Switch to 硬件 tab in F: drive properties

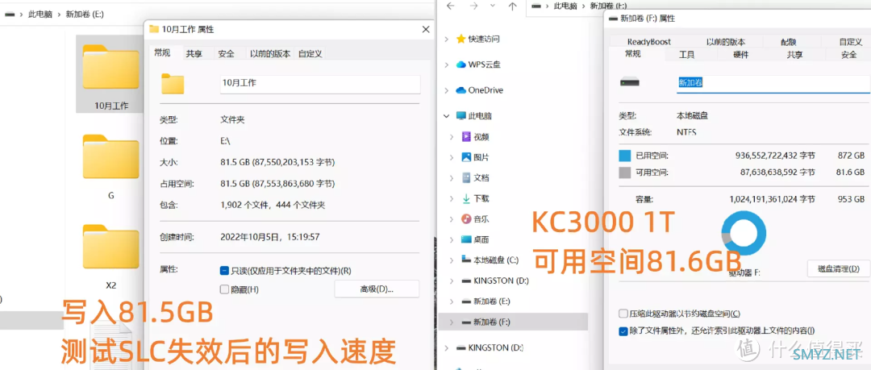coord(741,55)
